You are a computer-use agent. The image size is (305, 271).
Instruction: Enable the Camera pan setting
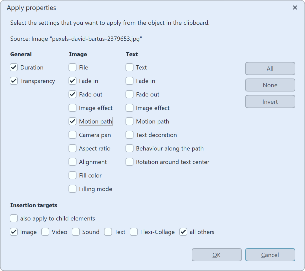72,135
